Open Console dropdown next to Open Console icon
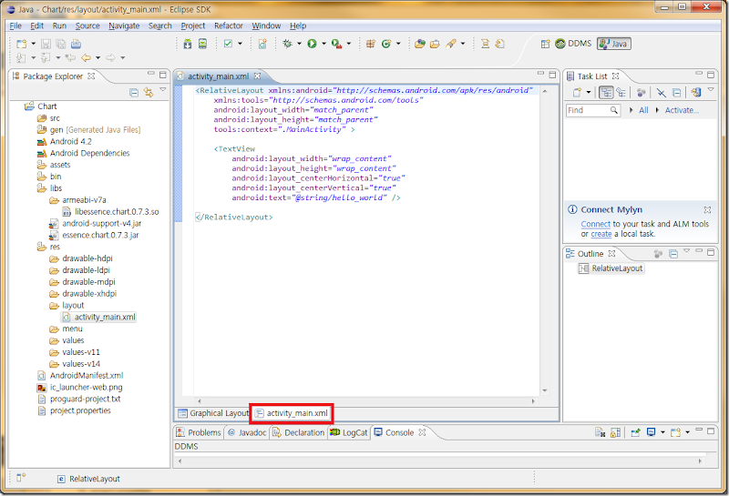Screen dimensions: 729x496 (x=687, y=432)
